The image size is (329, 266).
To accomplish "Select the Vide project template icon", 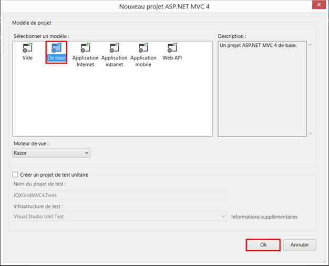I will pyautogui.click(x=27, y=48).
